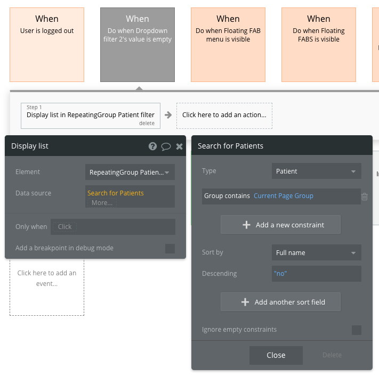Open the Type dropdown set to Patient
The image size is (379, 377).
pyautogui.click(x=316, y=171)
